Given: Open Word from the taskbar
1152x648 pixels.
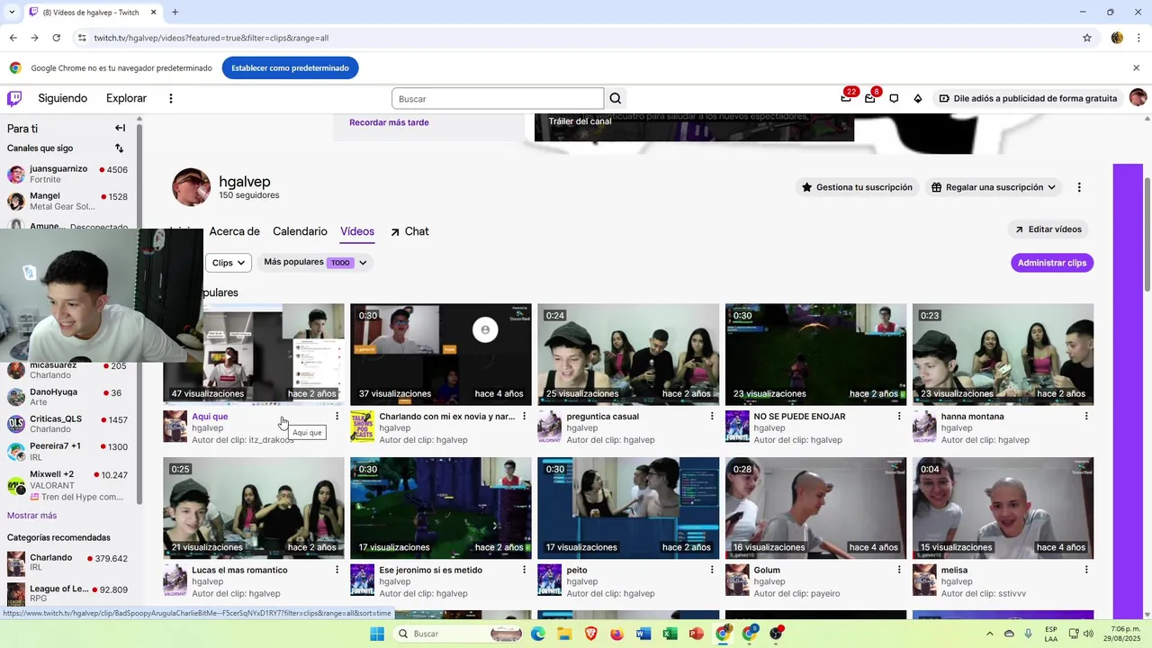Looking at the screenshot, I should click(x=643, y=634).
